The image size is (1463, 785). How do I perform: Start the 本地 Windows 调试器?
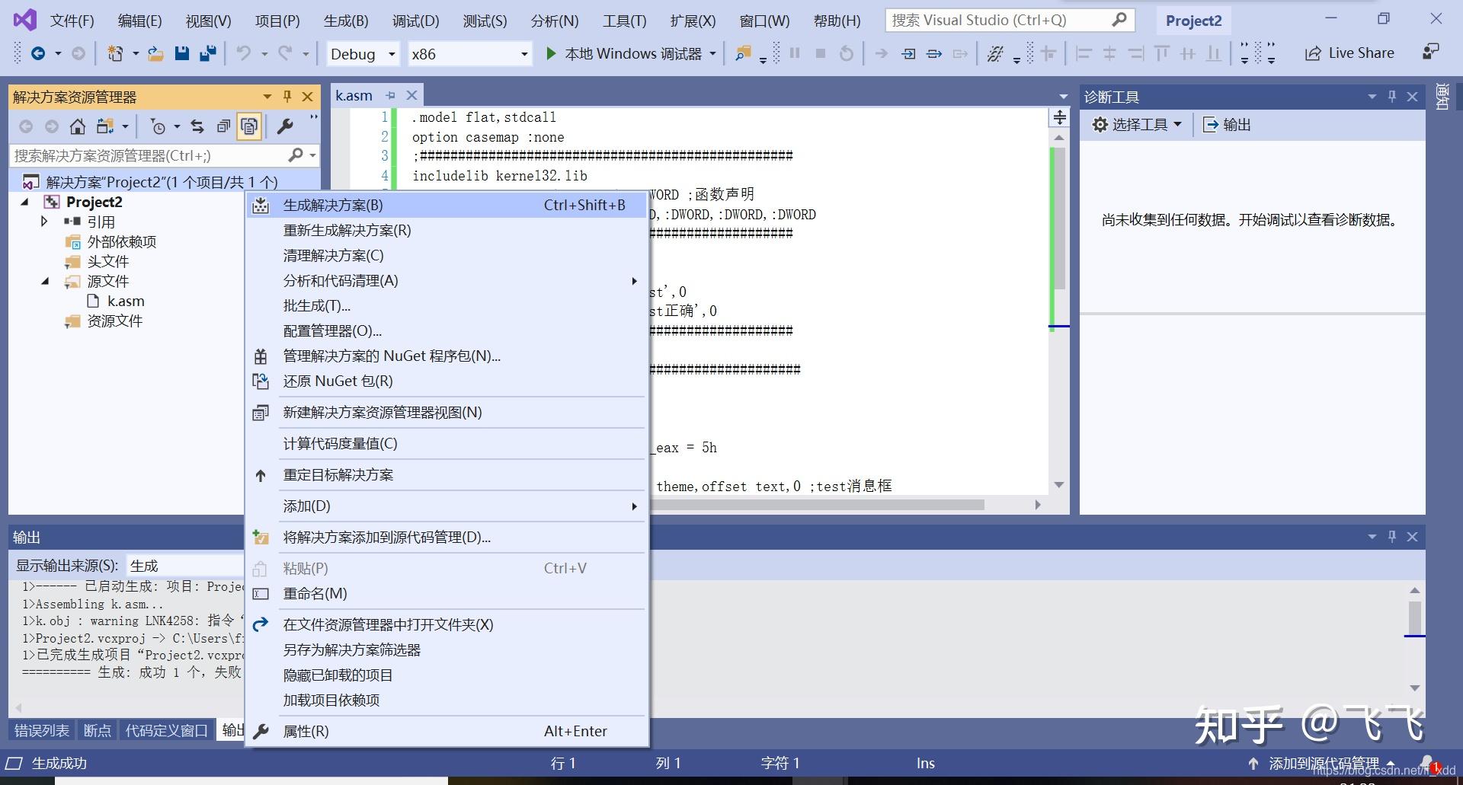[x=630, y=53]
